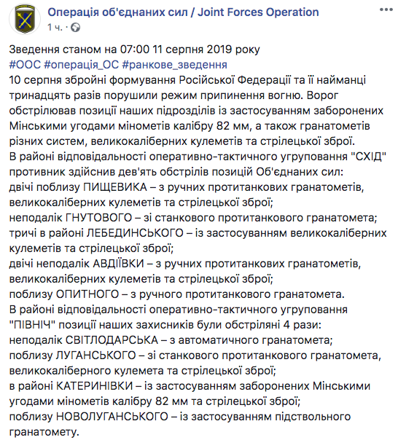The image size is (398, 440).
Task: Click the word ГНУТОВОГО in the post
Action: click(x=98, y=218)
